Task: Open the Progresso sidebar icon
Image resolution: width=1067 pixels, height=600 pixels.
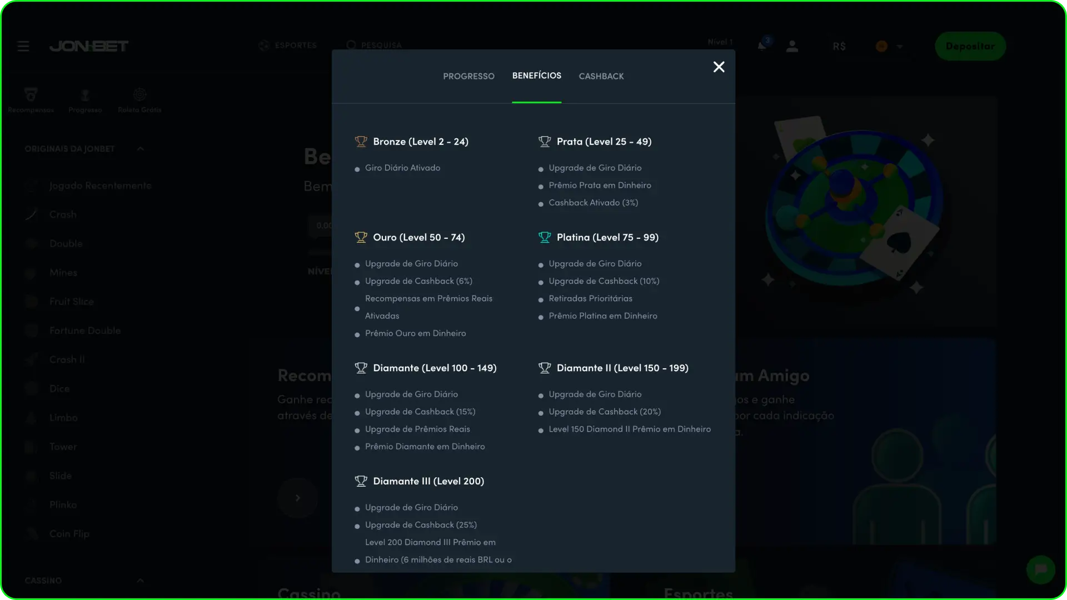Action: point(85,100)
